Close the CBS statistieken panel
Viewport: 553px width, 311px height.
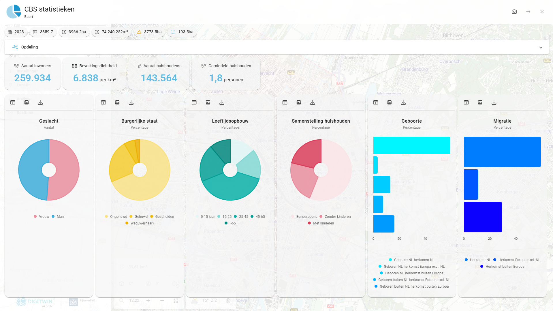(x=542, y=12)
